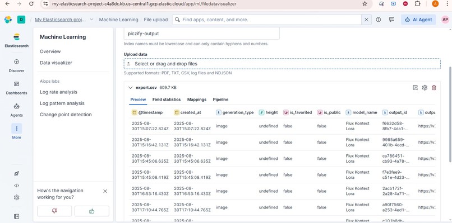452x223 pixels.
Task: Give thumbs-up navigation feedback
Action: click(92, 211)
